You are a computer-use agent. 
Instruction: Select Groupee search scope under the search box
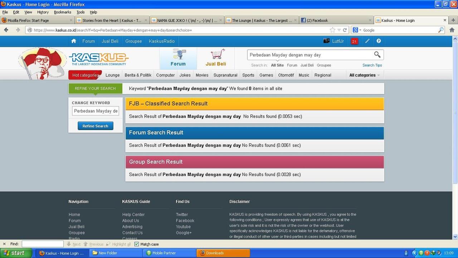324,65
